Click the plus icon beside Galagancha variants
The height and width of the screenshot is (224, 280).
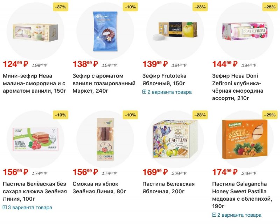214,215
